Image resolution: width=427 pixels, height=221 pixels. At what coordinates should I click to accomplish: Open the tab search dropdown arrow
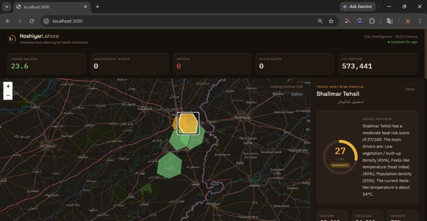pos(6,6)
